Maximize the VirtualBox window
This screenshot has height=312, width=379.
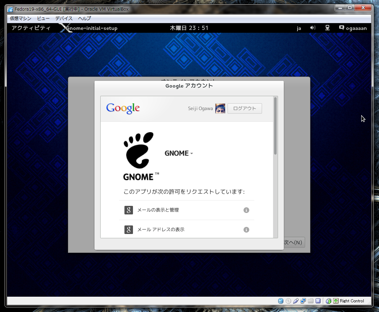click(x=350, y=8)
